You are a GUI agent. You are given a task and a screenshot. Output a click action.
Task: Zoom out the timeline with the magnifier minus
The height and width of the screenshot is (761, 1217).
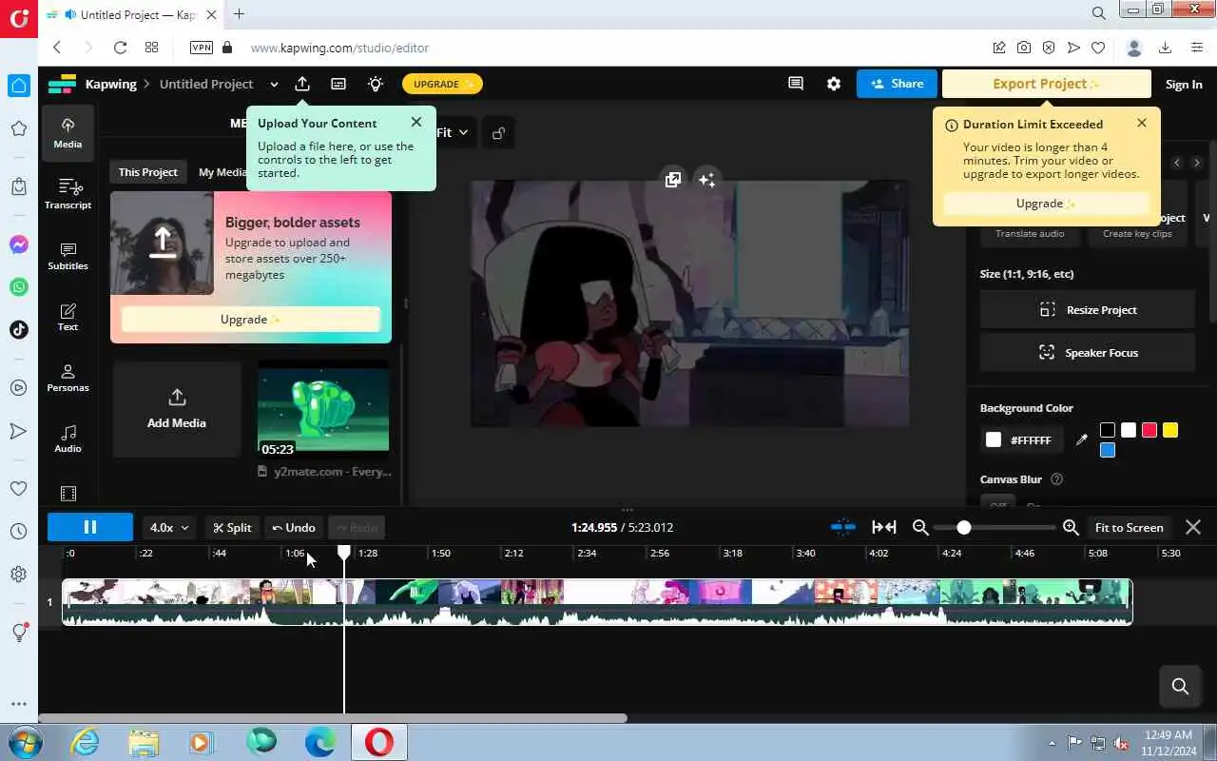[x=920, y=527]
